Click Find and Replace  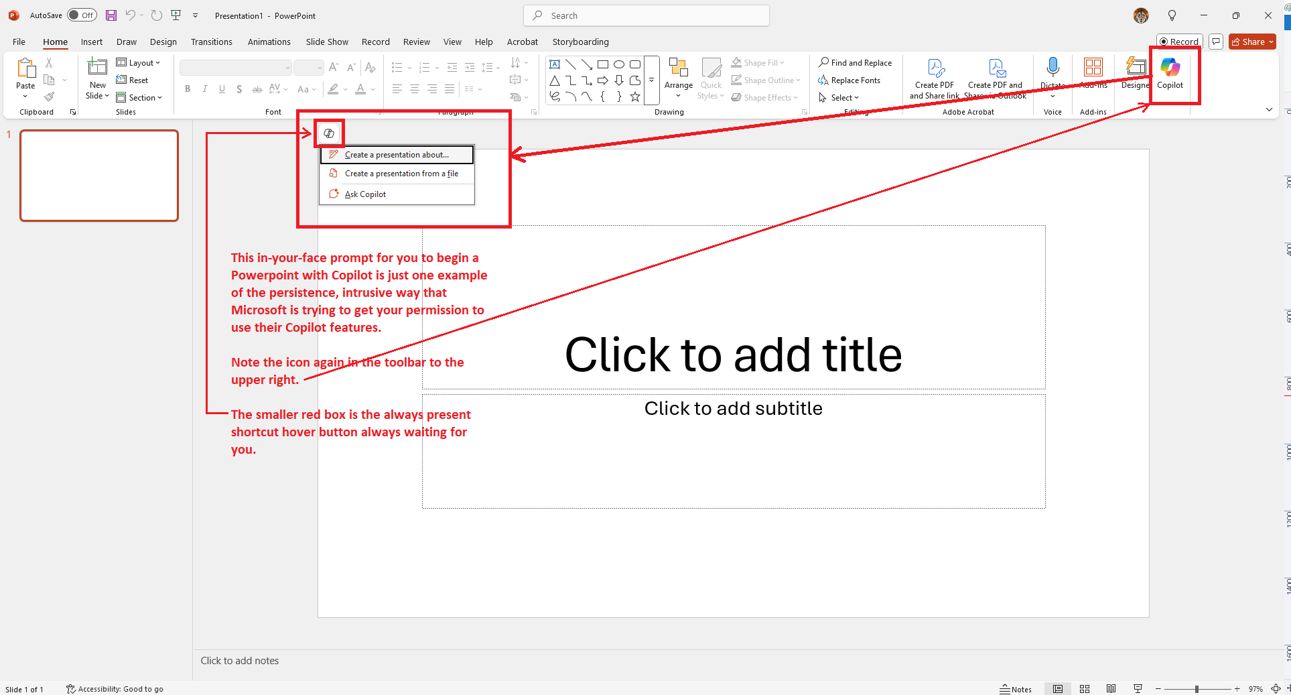pos(855,62)
